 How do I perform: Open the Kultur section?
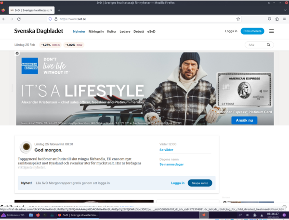(112, 31)
